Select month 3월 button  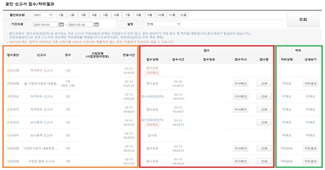tap(83, 15)
